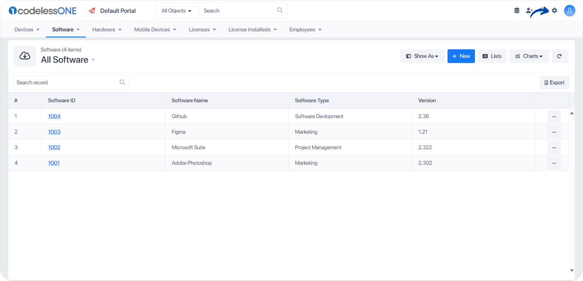Open the Licenses tab
Screen dimensions: 583x281
click(199, 30)
